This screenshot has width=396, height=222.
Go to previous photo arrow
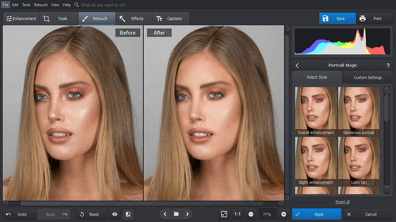point(165,214)
